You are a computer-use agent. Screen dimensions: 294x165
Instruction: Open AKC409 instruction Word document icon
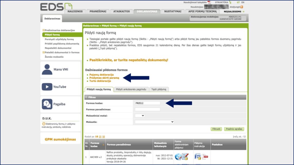198,156
